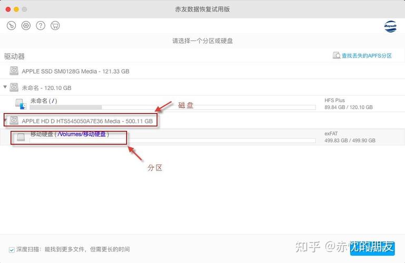The width and height of the screenshot is (405, 263).
Task: Click the 深度扫描 description text
Action: click(x=73, y=249)
